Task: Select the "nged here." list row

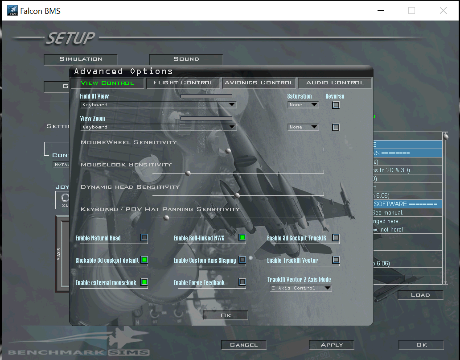Action: point(408,221)
